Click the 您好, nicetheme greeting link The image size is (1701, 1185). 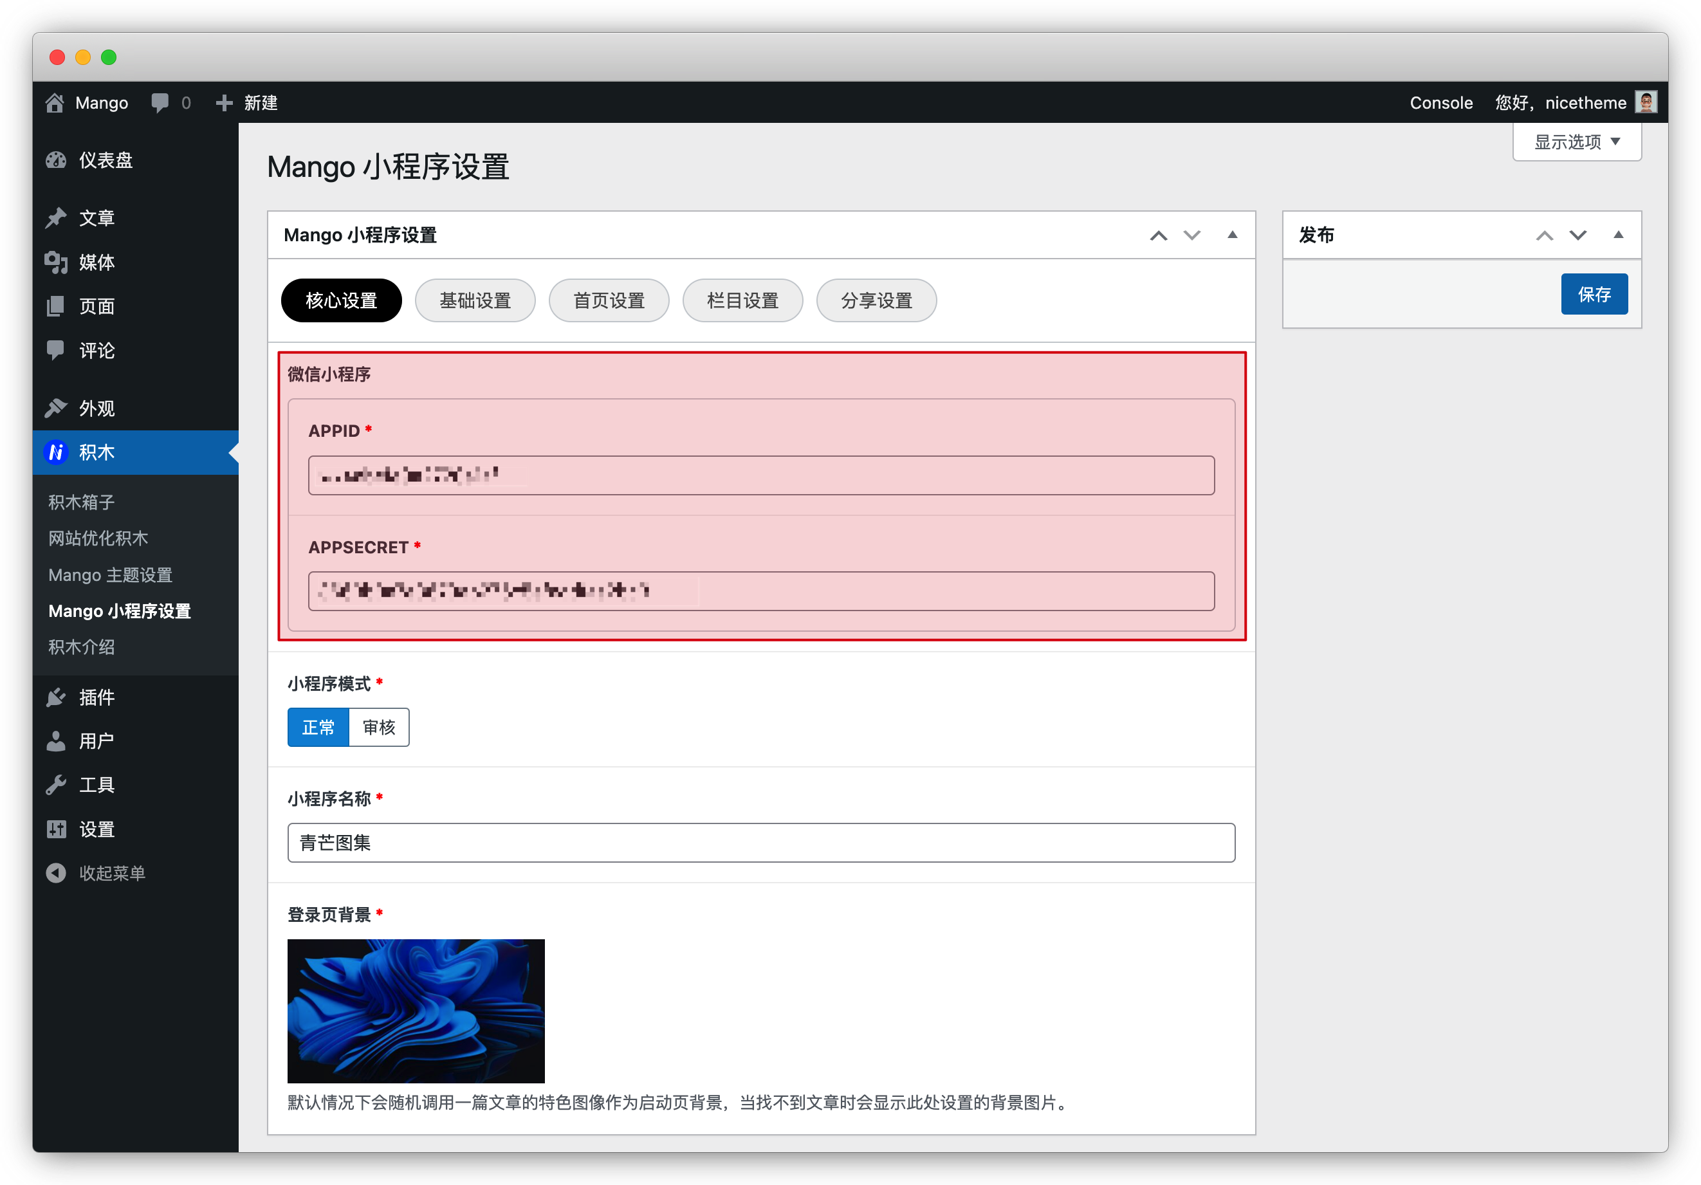[1560, 103]
